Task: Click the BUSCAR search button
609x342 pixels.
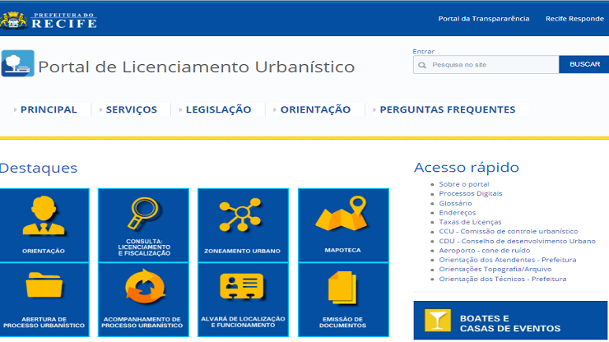Action: point(584,64)
